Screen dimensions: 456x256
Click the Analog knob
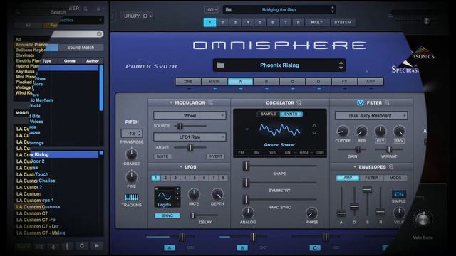[248, 213]
